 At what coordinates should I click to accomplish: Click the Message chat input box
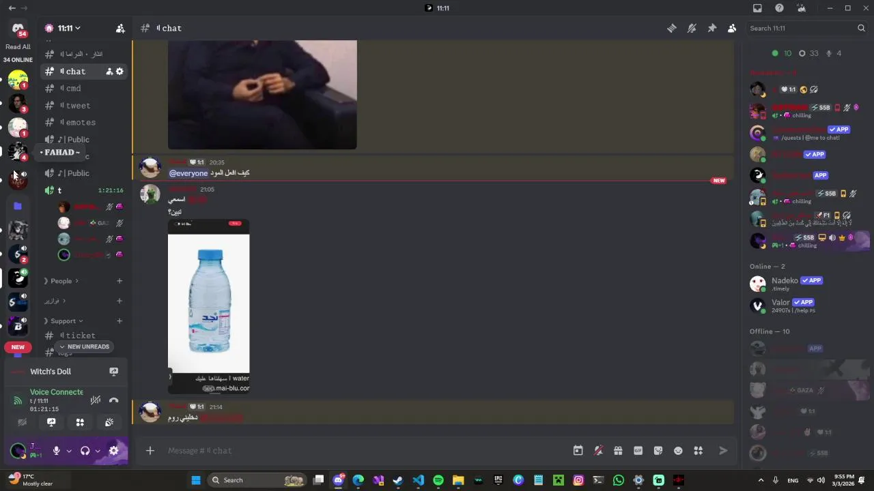click(x=365, y=451)
